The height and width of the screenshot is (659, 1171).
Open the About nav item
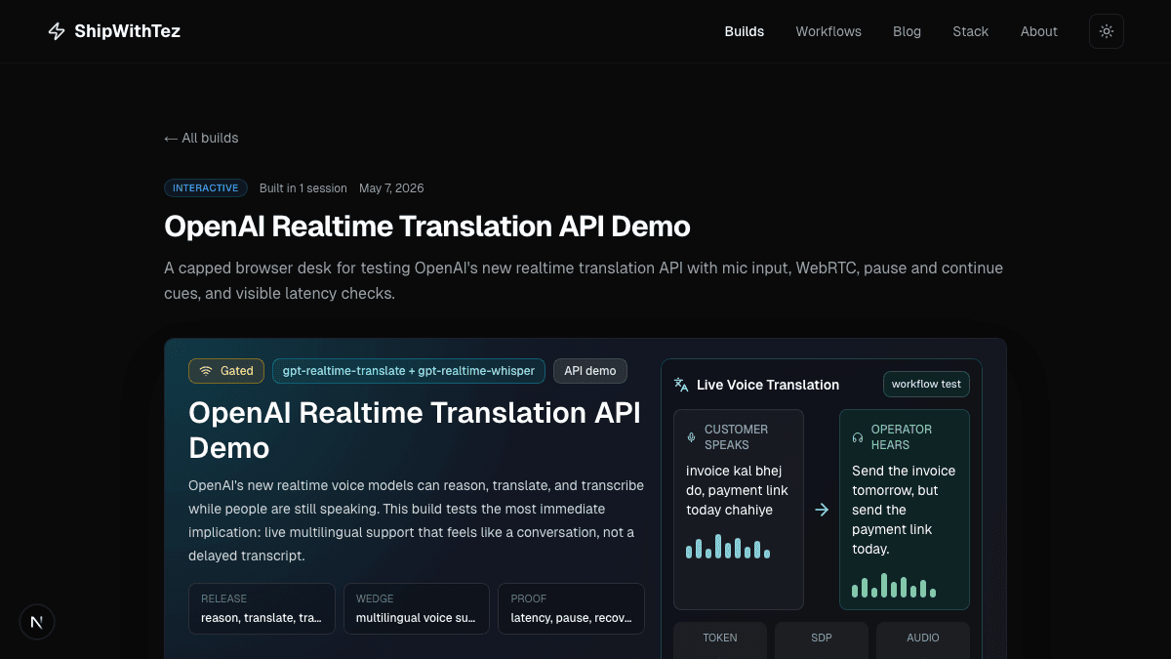pos(1039,31)
